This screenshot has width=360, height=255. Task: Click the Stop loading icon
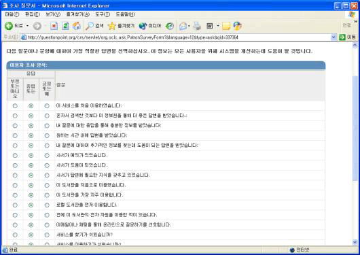click(54, 26)
